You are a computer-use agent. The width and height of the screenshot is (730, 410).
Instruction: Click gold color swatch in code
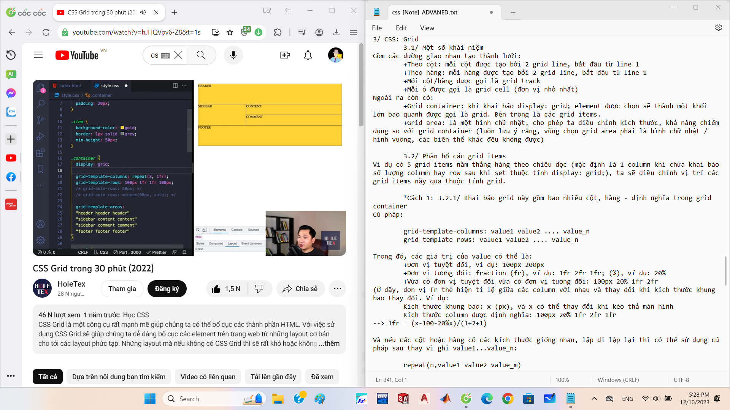[x=122, y=128]
